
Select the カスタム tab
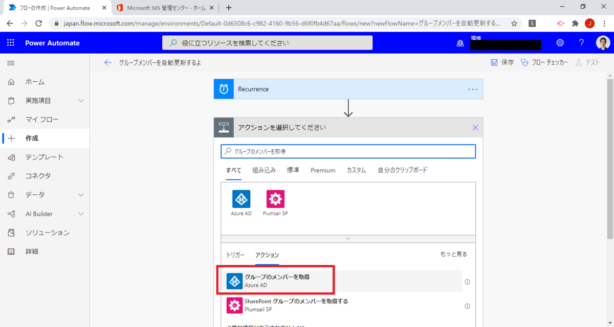pos(357,170)
